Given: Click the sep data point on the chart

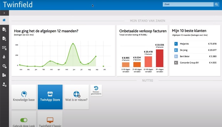Looking at the screenshot, I should tap(96, 57).
